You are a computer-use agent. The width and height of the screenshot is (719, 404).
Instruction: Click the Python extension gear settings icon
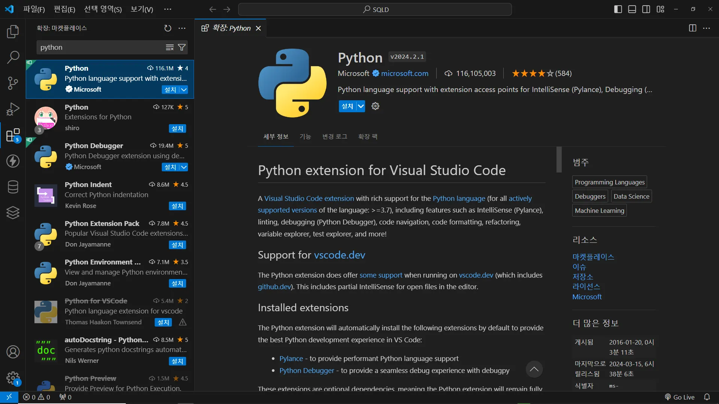click(375, 106)
